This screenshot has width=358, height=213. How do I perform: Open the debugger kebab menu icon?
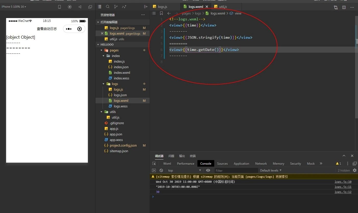click(x=348, y=164)
